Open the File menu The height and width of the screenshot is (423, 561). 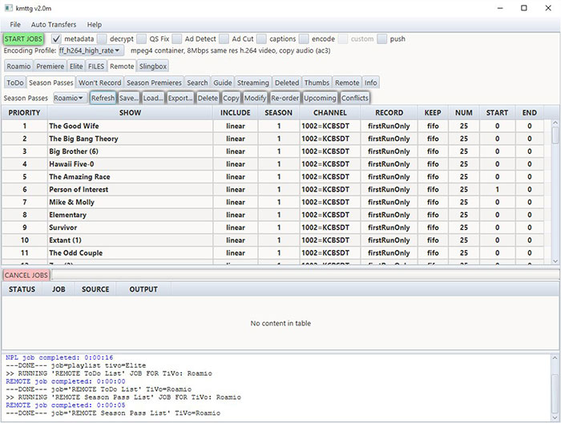15,25
